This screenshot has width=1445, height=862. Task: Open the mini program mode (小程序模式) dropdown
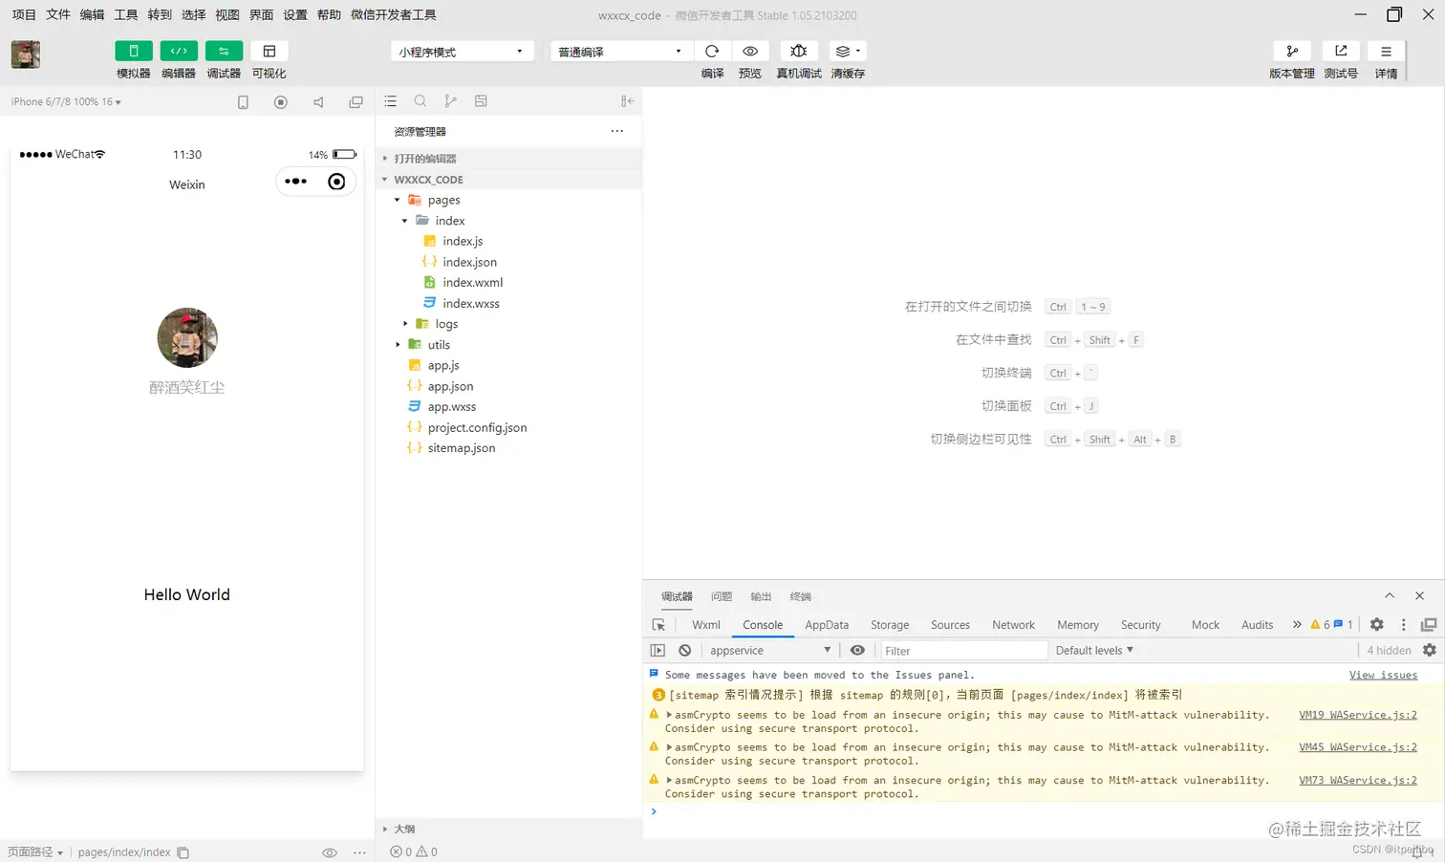pos(462,52)
